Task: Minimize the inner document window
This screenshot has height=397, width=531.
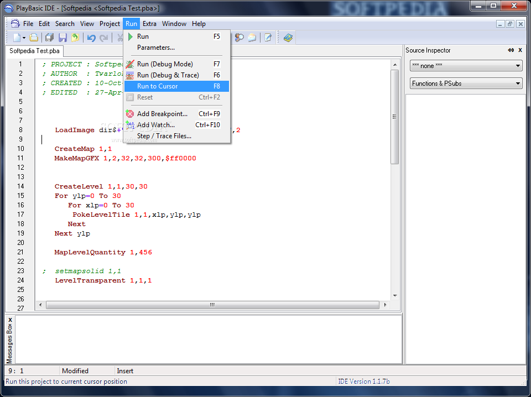Action: tap(500, 24)
